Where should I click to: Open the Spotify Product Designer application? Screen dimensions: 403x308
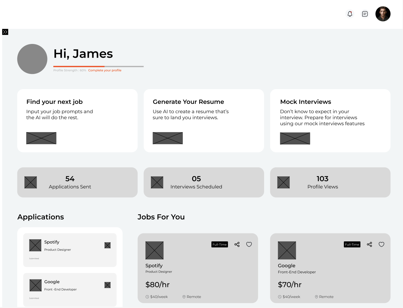70,250
